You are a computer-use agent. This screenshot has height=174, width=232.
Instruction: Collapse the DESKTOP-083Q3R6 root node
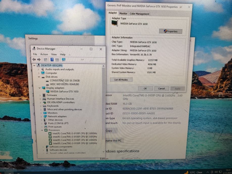tap(34, 65)
